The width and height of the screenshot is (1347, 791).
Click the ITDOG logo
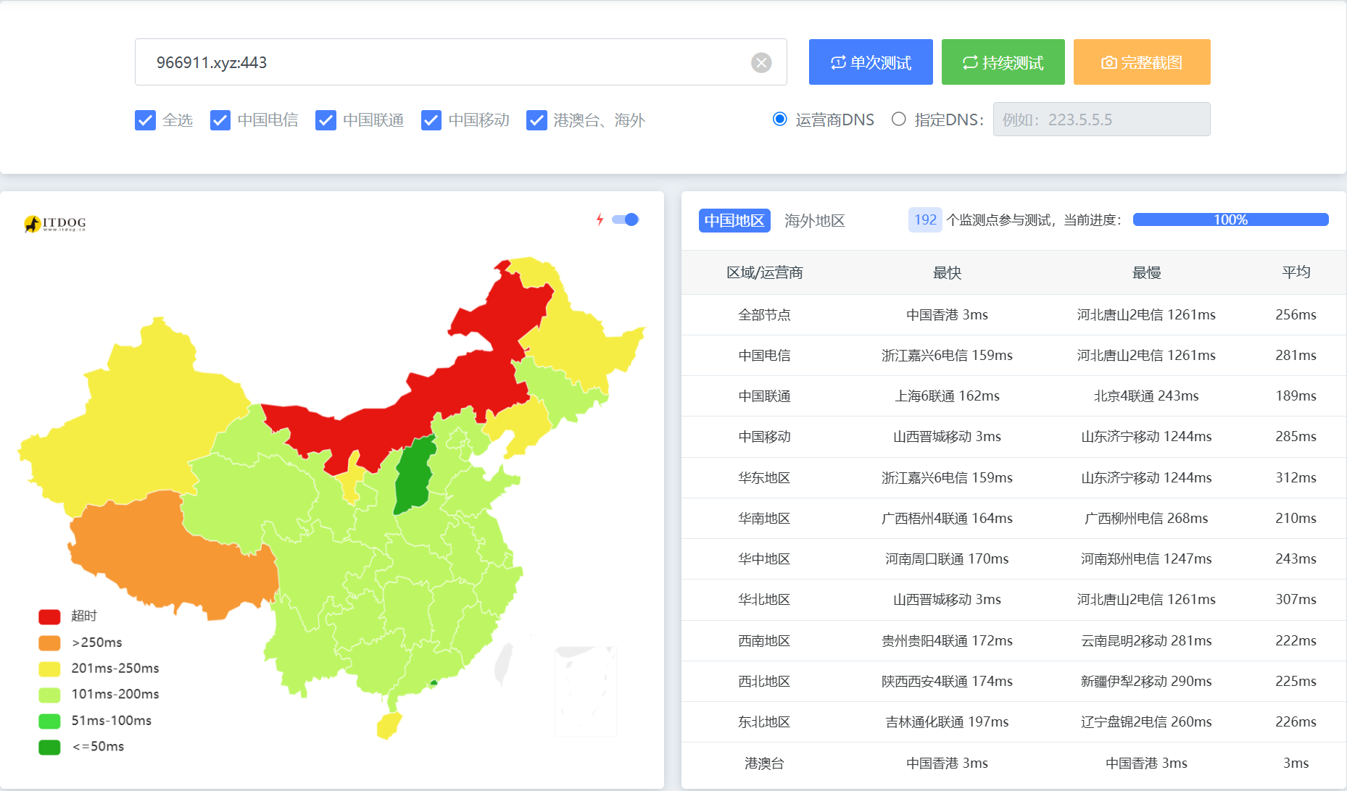[55, 223]
